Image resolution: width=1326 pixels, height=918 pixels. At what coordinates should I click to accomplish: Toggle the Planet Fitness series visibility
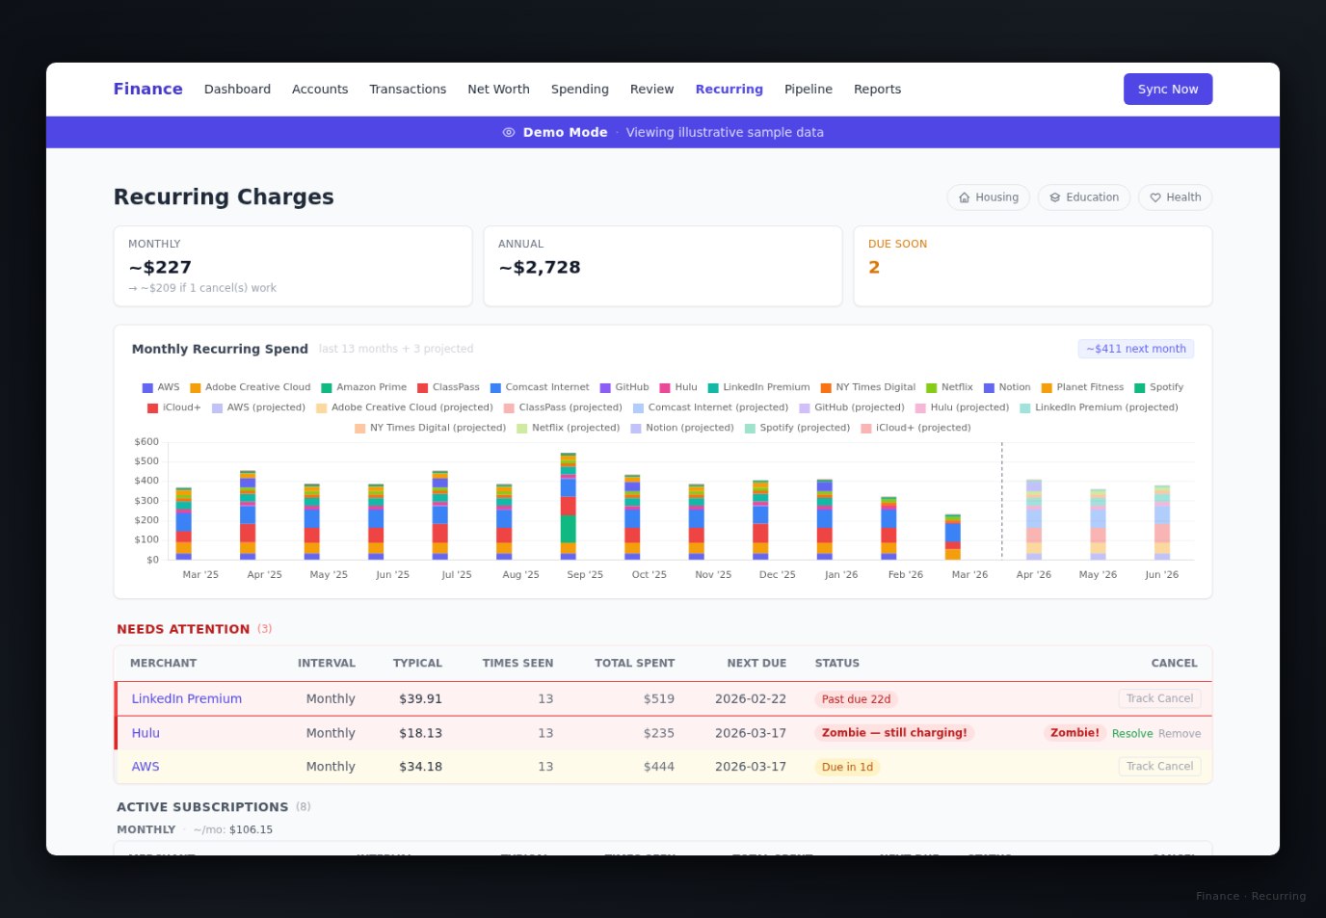pyautogui.click(x=1047, y=386)
